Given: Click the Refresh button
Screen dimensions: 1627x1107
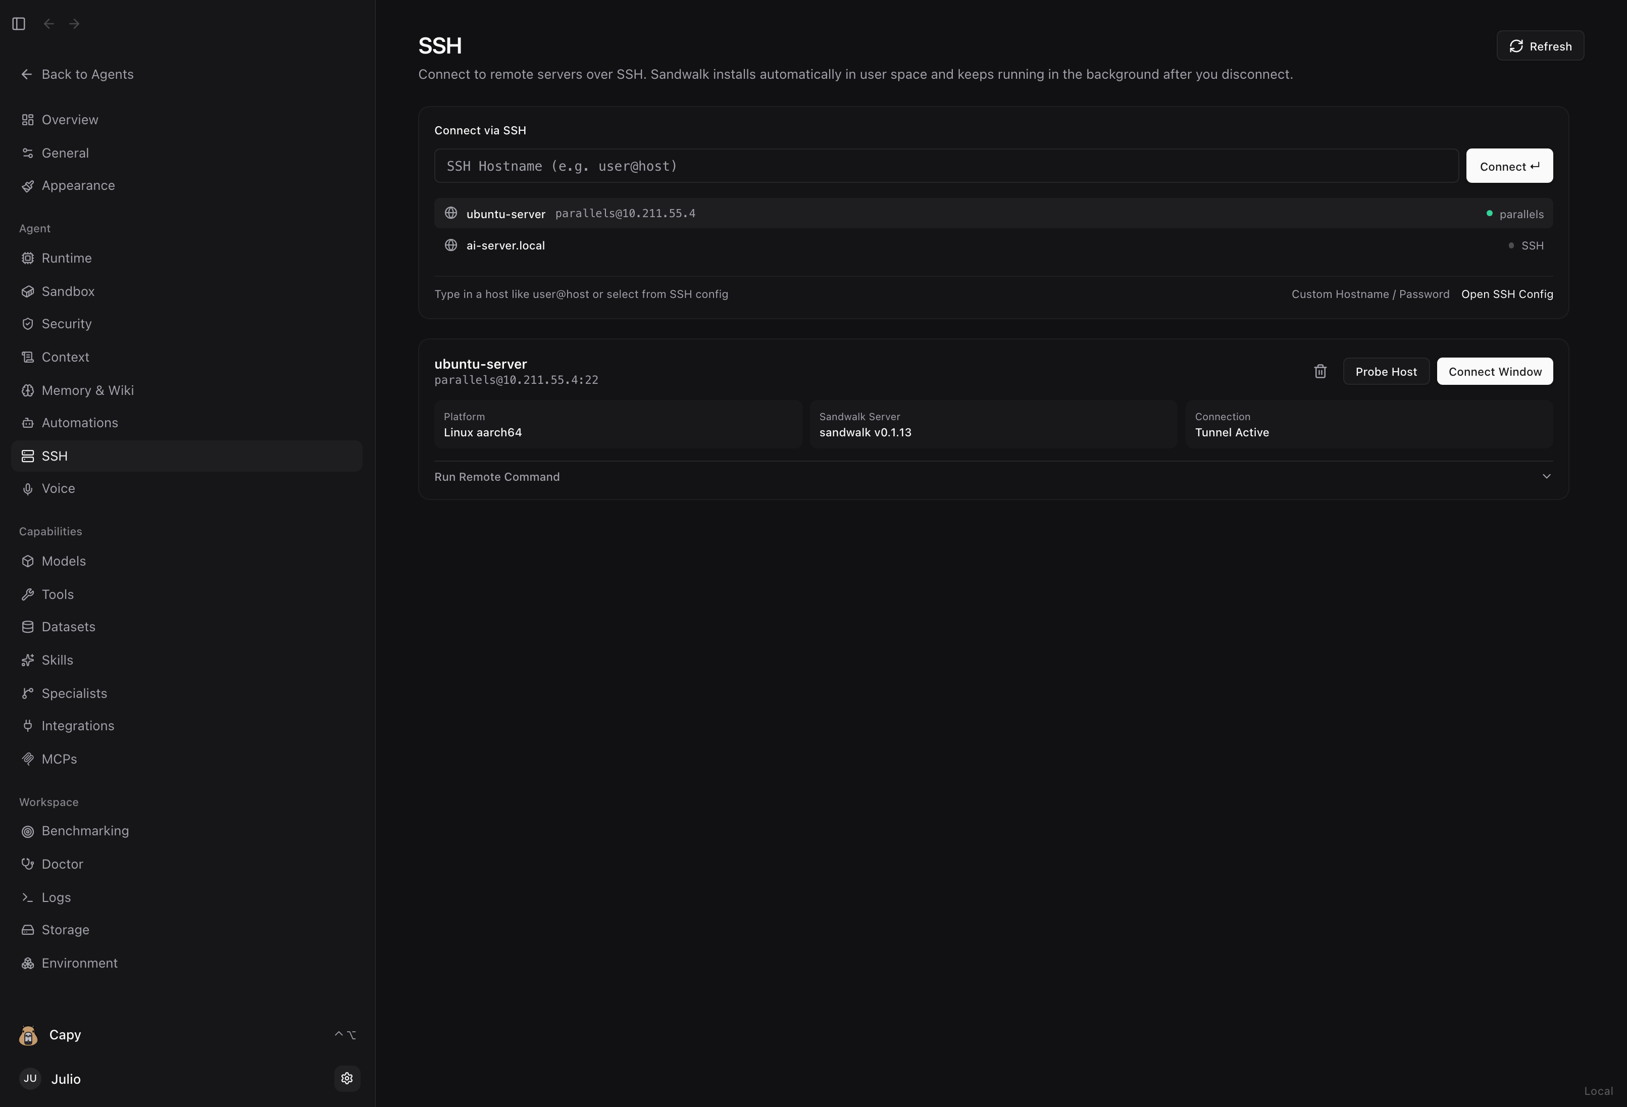Looking at the screenshot, I should [x=1540, y=46].
